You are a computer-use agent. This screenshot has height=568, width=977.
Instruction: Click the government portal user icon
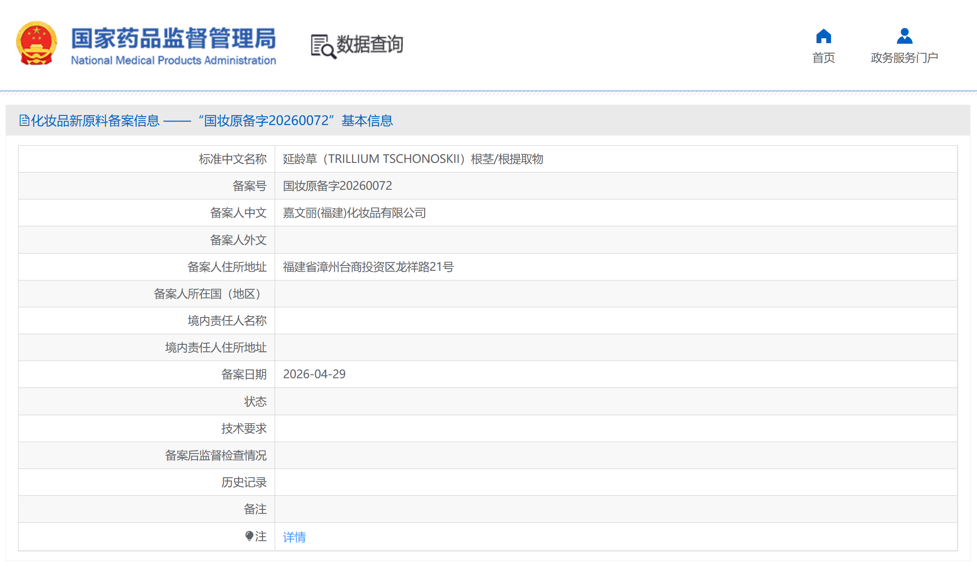point(904,36)
